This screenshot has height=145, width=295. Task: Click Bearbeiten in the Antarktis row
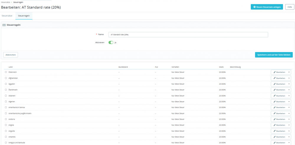tap(279, 137)
